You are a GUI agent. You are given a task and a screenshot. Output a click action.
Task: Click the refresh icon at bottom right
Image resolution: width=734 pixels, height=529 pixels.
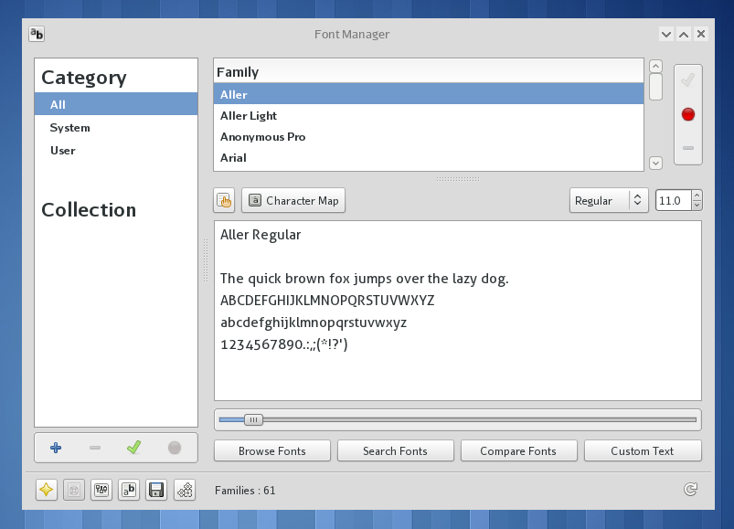[x=690, y=489]
